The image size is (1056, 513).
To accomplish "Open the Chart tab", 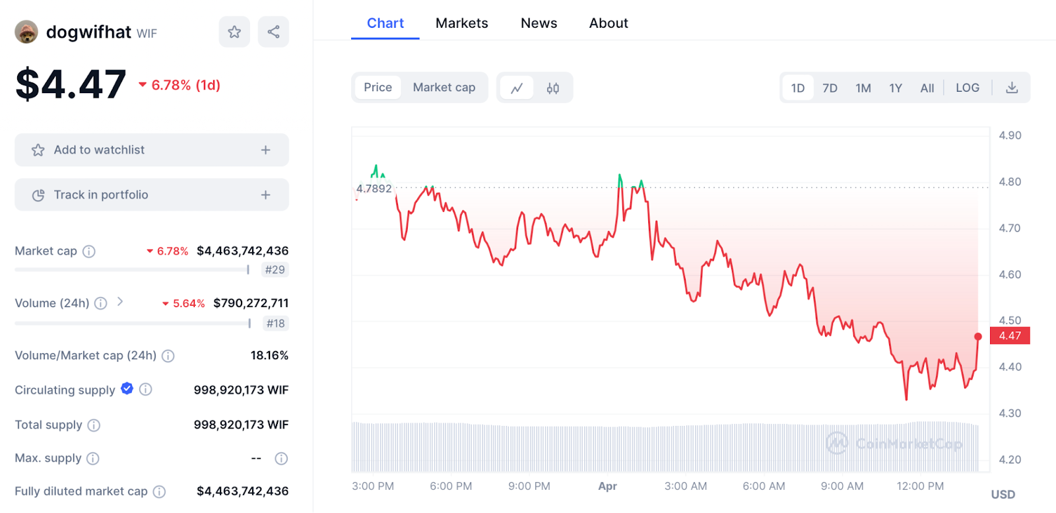I will [385, 23].
